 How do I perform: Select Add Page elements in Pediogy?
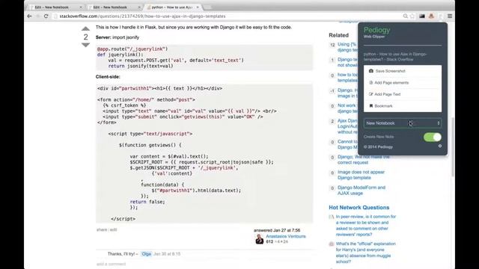click(x=403, y=83)
